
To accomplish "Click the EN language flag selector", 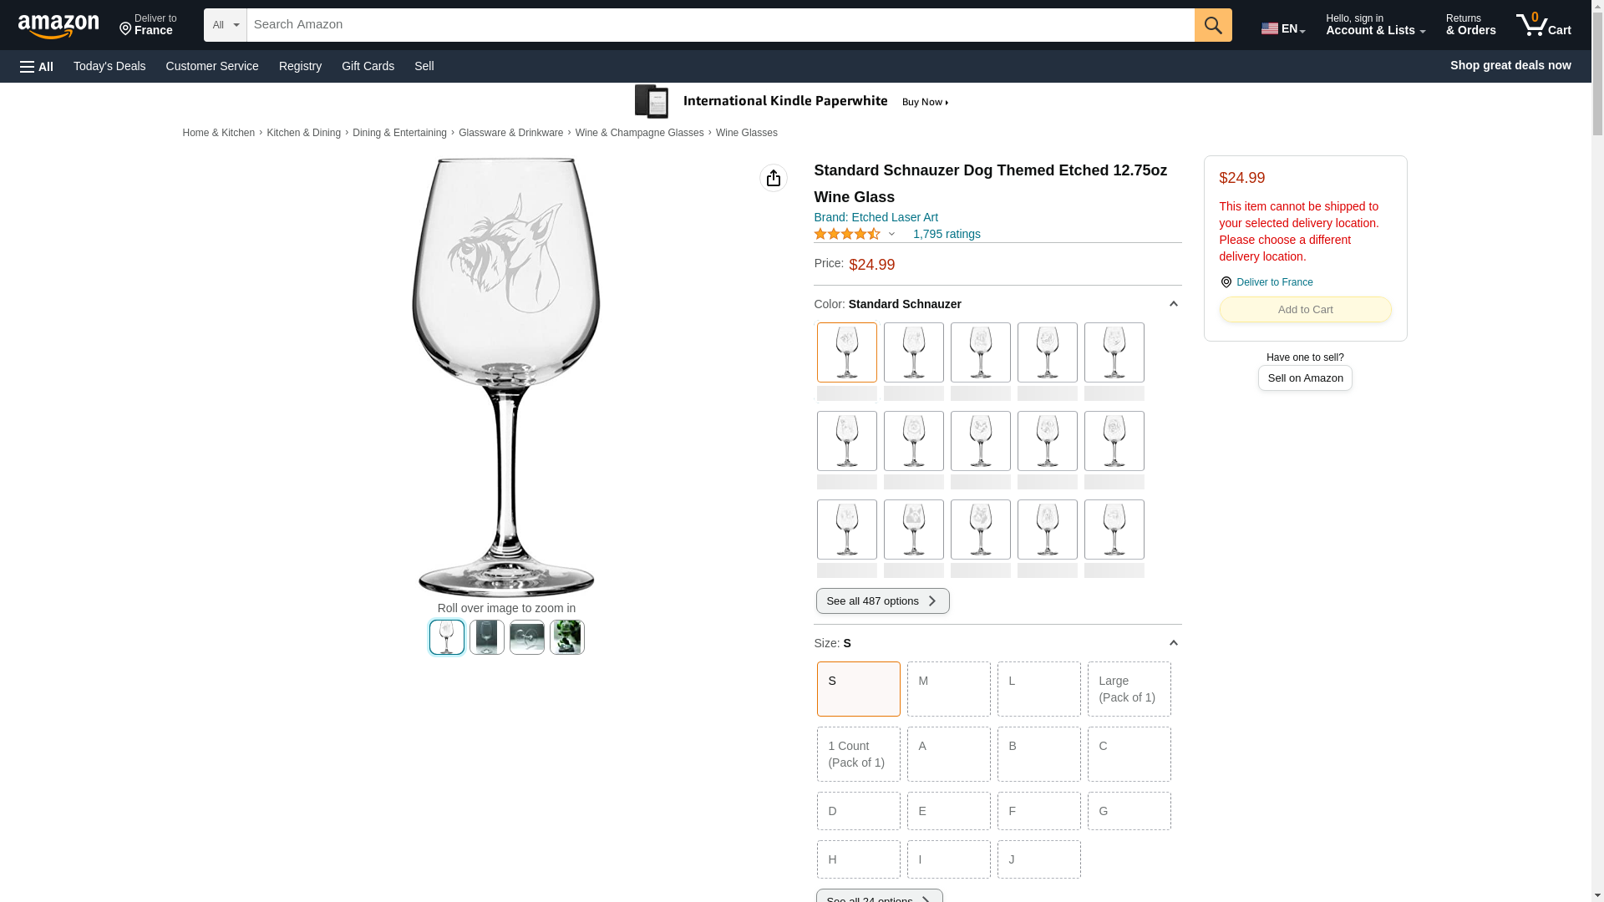I will [1282, 28].
